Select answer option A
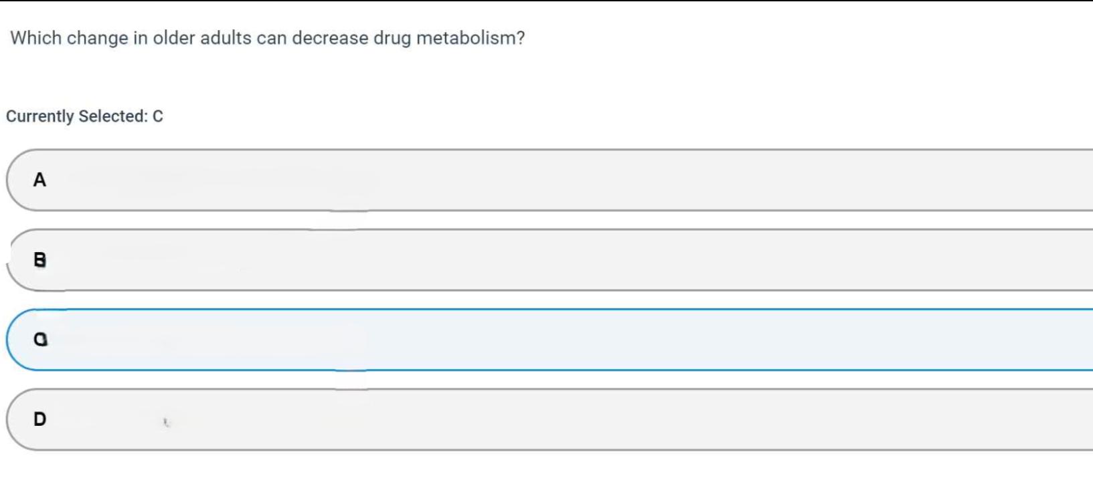Screen dimensions: 1093x482 549,180
